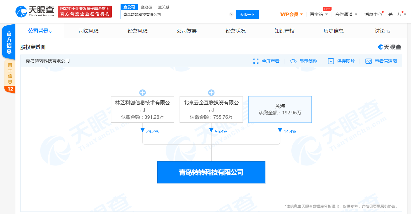Click the 保存图片 download icon

(331, 61)
